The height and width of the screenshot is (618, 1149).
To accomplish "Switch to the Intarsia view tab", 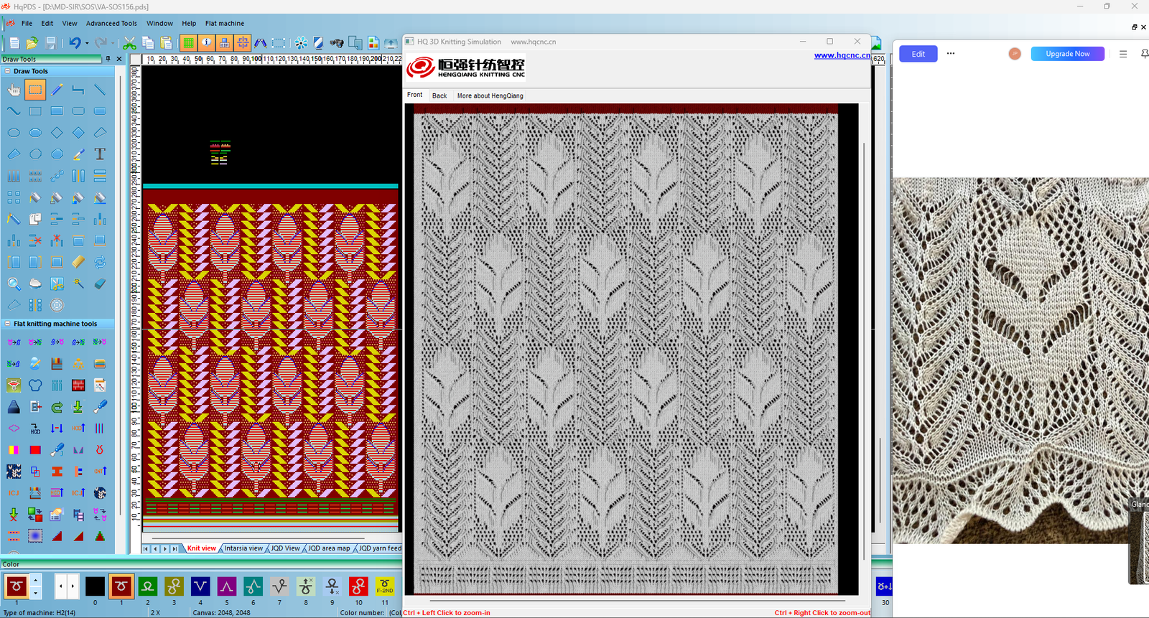I will point(243,548).
